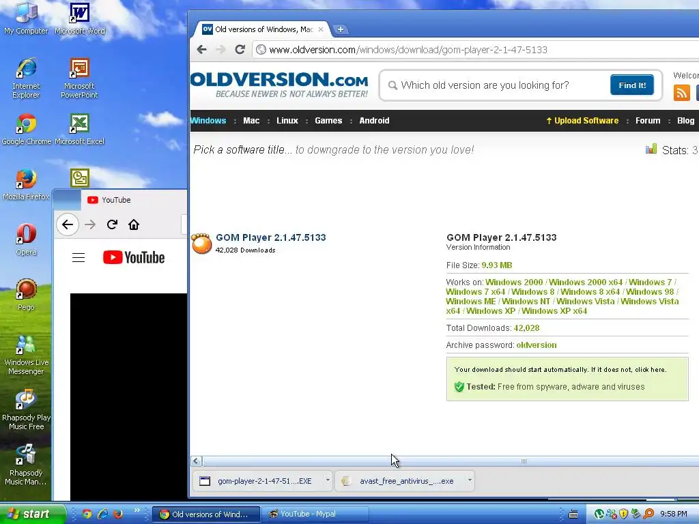The width and height of the screenshot is (699, 524).
Task: Click the taskbar clock showing 9:58 PM
Action: (x=674, y=514)
